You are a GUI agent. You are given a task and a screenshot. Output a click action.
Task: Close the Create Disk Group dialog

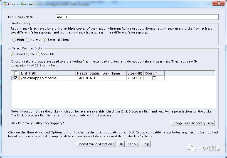(x=219, y=3)
